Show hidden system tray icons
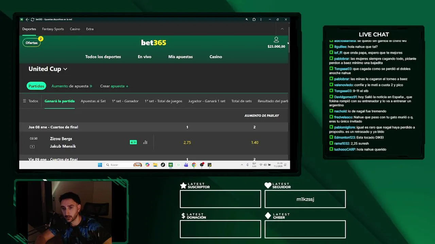 tap(242, 165)
